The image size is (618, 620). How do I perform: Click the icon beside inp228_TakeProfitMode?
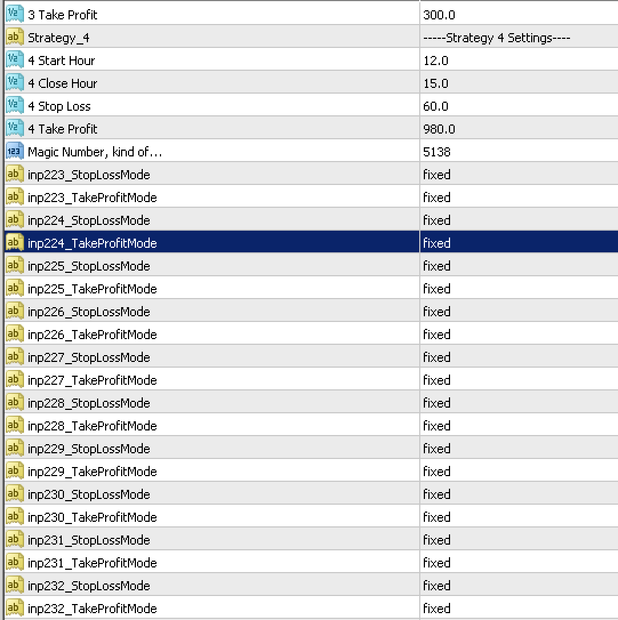click(x=15, y=425)
